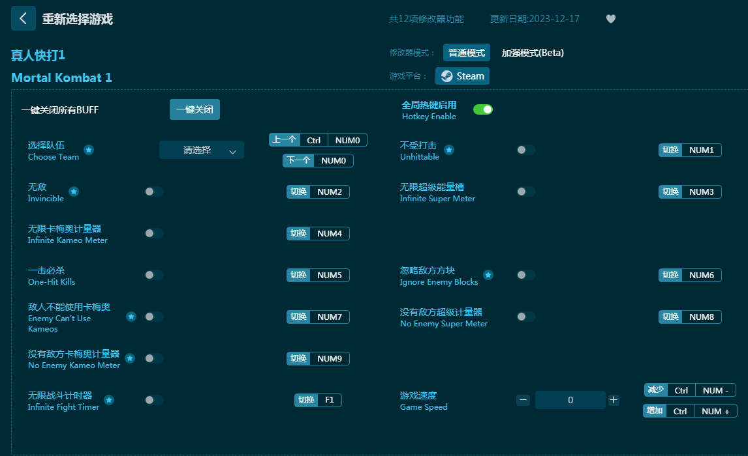Screen dimensions: 748x456
Task: Enable Infinite Kameo Meter toggle
Action: click(x=154, y=233)
